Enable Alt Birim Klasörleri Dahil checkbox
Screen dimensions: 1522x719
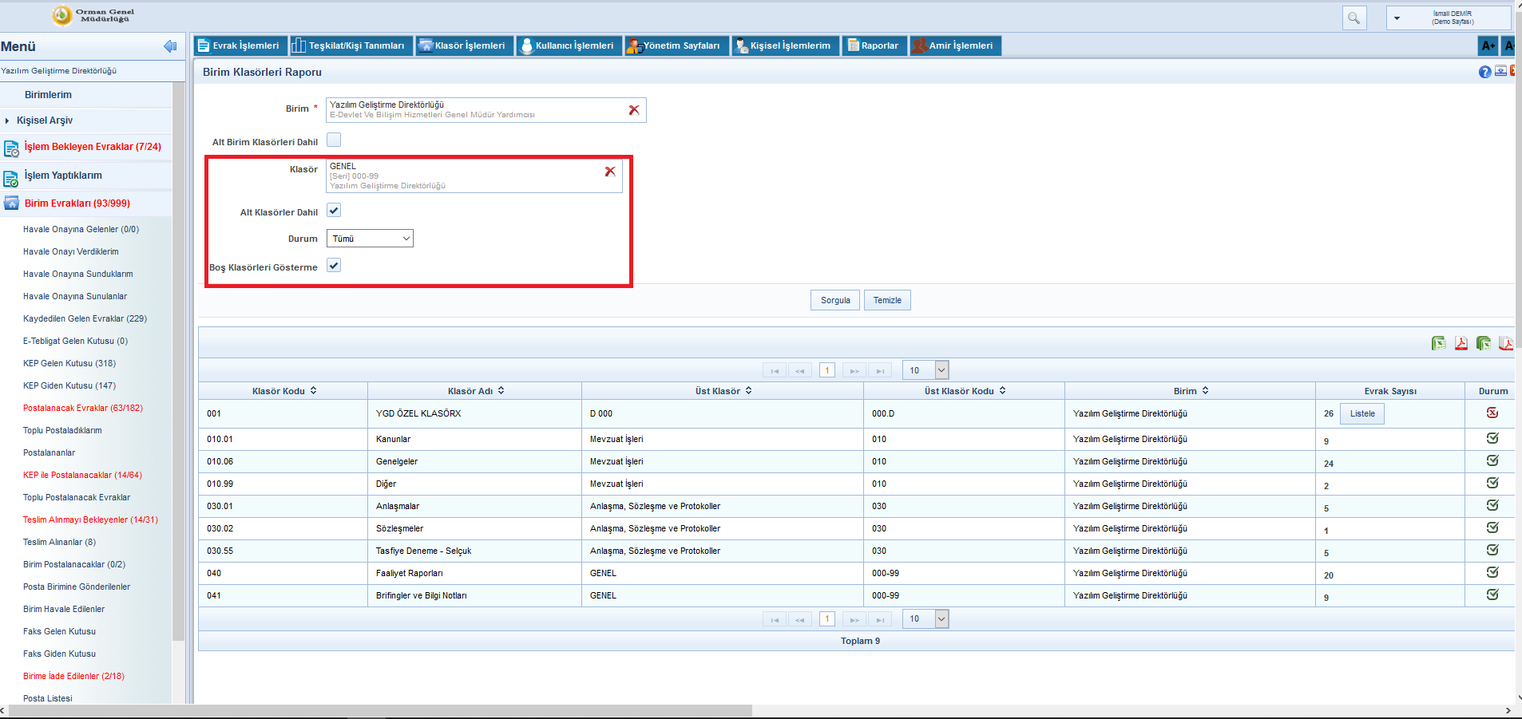click(x=334, y=140)
